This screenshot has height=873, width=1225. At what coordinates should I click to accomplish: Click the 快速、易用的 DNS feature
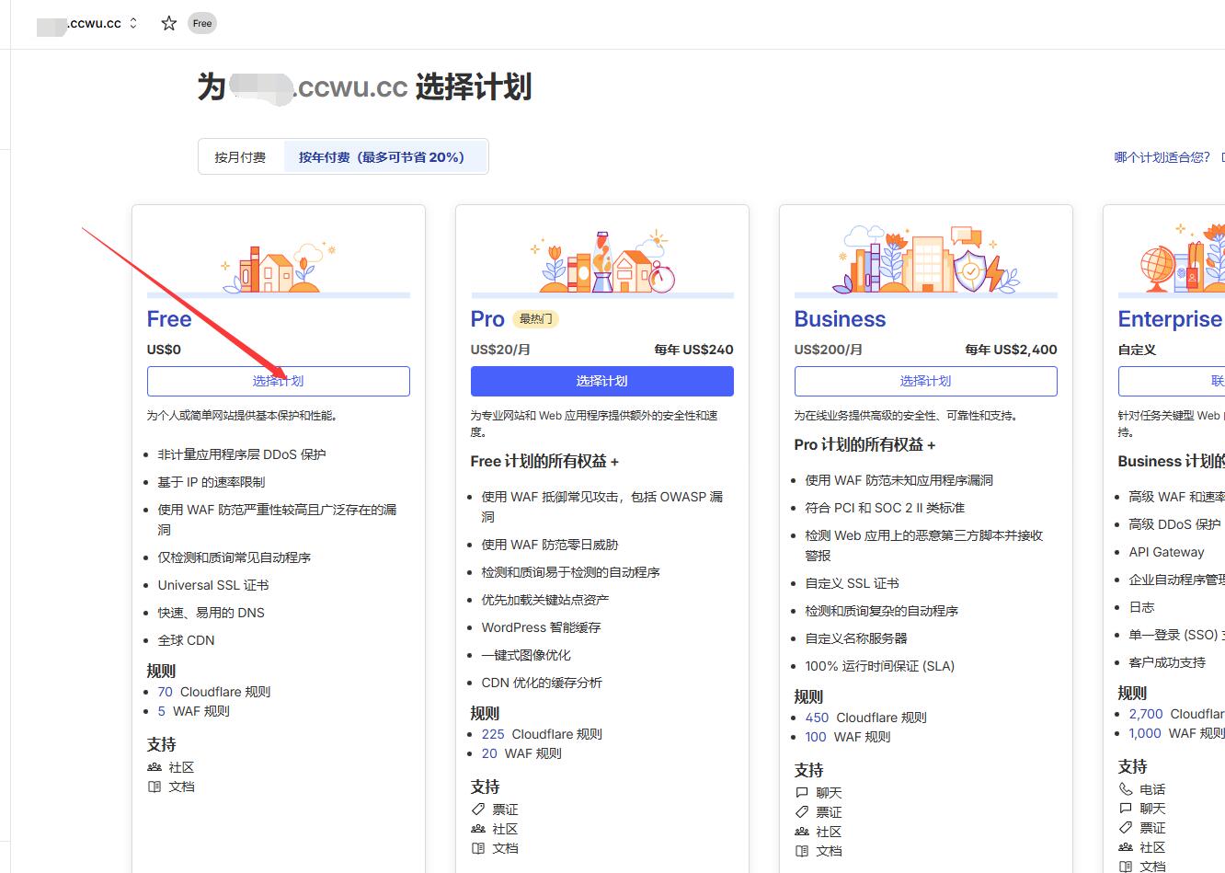(212, 613)
